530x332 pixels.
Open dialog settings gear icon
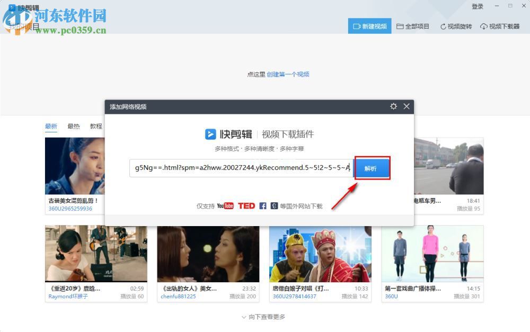click(x=393, y=106)
